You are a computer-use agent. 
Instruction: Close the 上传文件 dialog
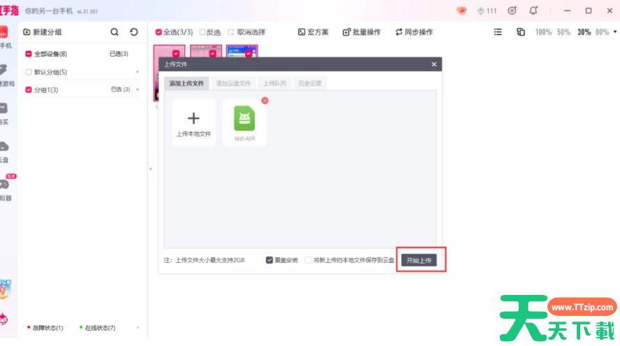pos(434,64)
